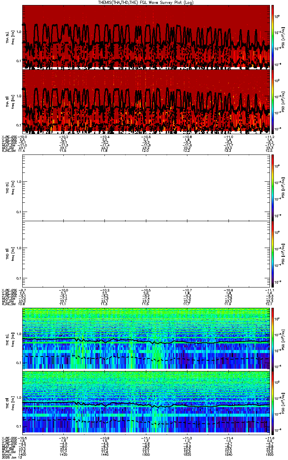Image resolution: width=288 pixels, height=460 pixels.
Task: Click inside the empty THD B-parallel panel
Action: 146,253
